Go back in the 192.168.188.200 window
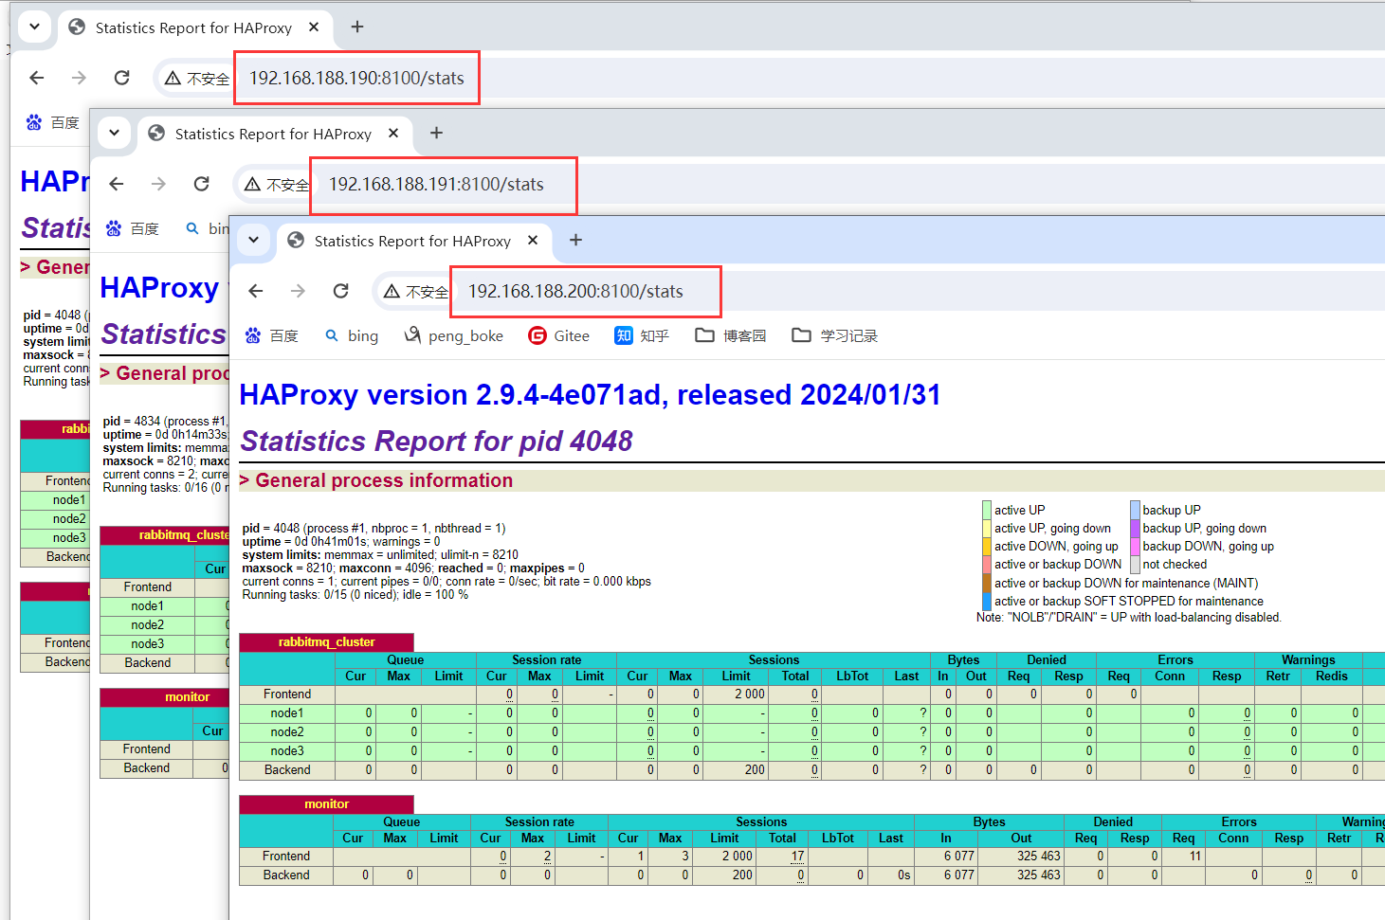Viewport: 1385px width, 920px height. (x=256, y=291)
